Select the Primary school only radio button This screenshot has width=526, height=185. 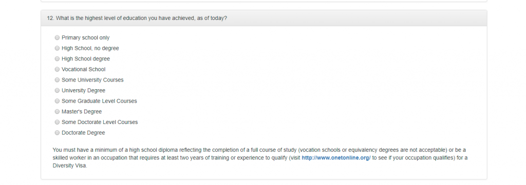57,38
